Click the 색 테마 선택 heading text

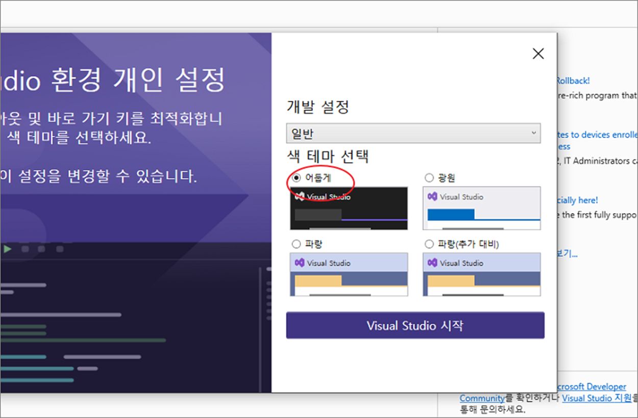pyautogui.click(x=328, y=155)
